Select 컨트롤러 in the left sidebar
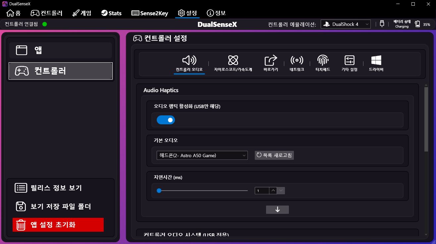436x244 pixels. point(61,71)
